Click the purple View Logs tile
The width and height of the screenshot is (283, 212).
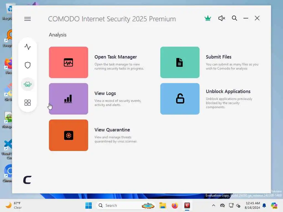(69, 99)
